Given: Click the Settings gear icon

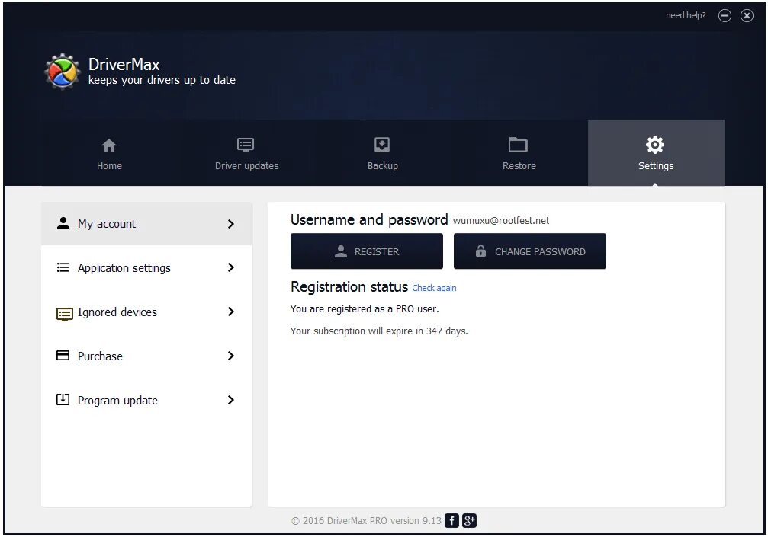Looking at the screenshot, I should tap(655, 145).
